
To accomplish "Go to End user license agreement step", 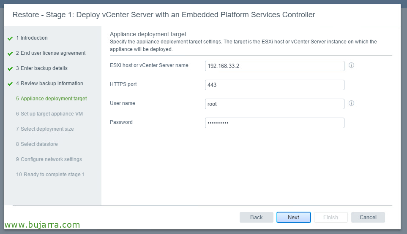I will (51, 53).
